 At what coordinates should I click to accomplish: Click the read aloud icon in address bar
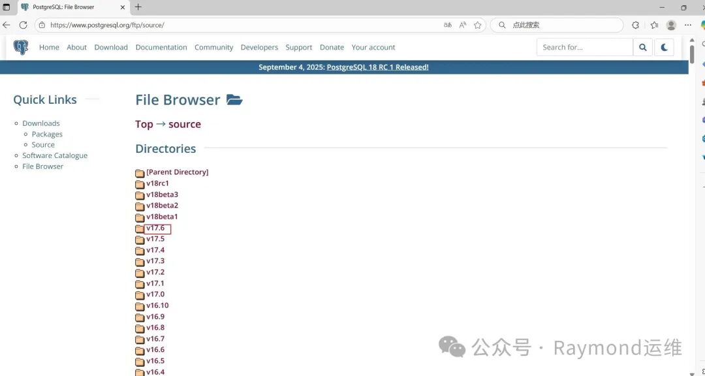(463, 25)
